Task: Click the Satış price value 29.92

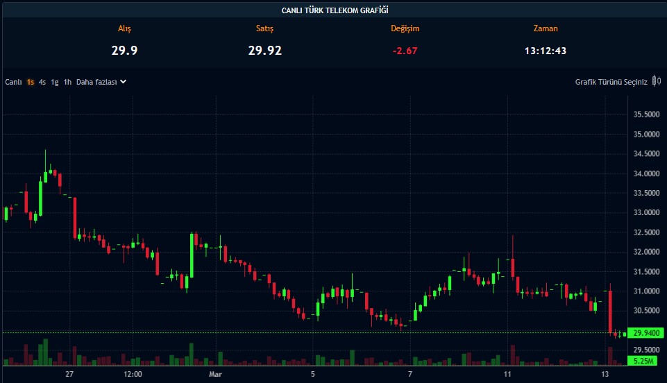Action: pos(264,50)
